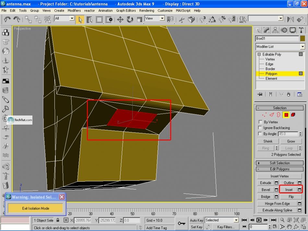Viewport: 308px width, 231px height.
Task: Expand the Soft Selection rollout
Action: click(280, 163)
